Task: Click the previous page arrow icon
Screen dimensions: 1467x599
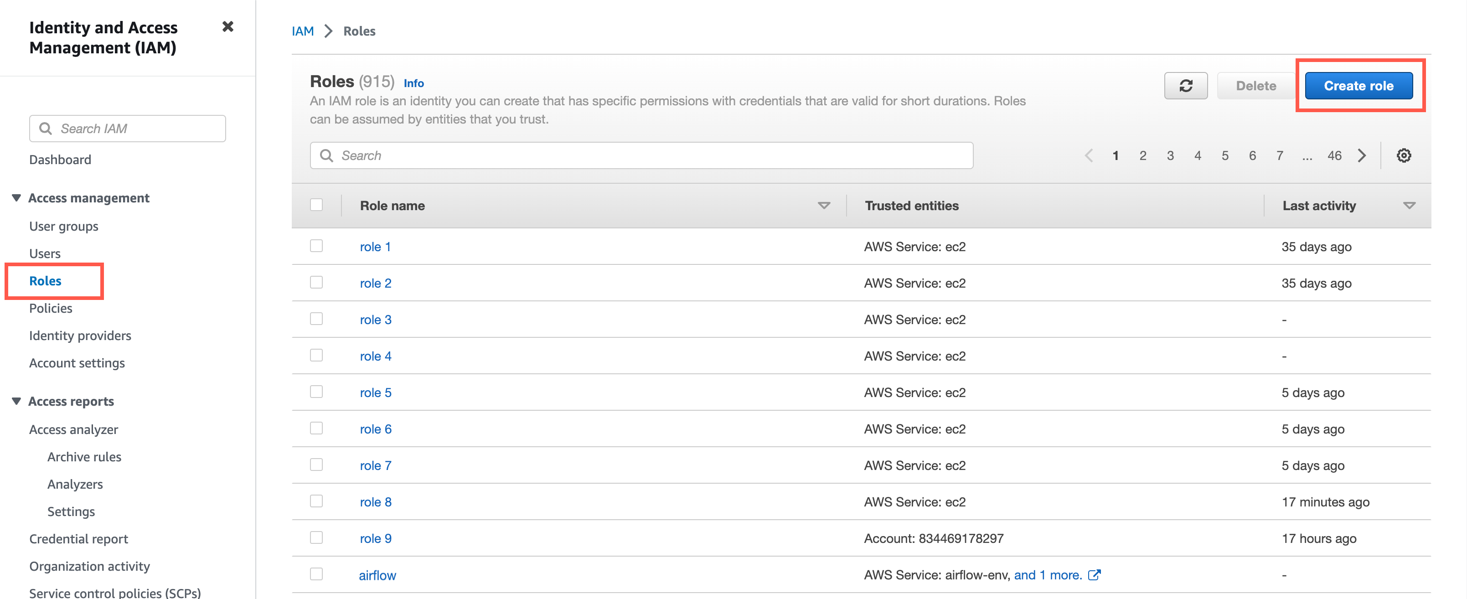Action: pyautogui.click(x=1088, y=155)
